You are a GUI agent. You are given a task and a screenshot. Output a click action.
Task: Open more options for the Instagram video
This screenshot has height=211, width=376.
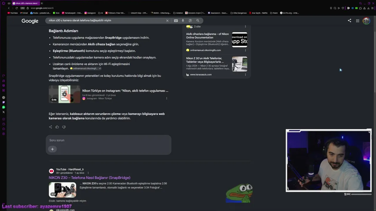click(x=167, y=98)
